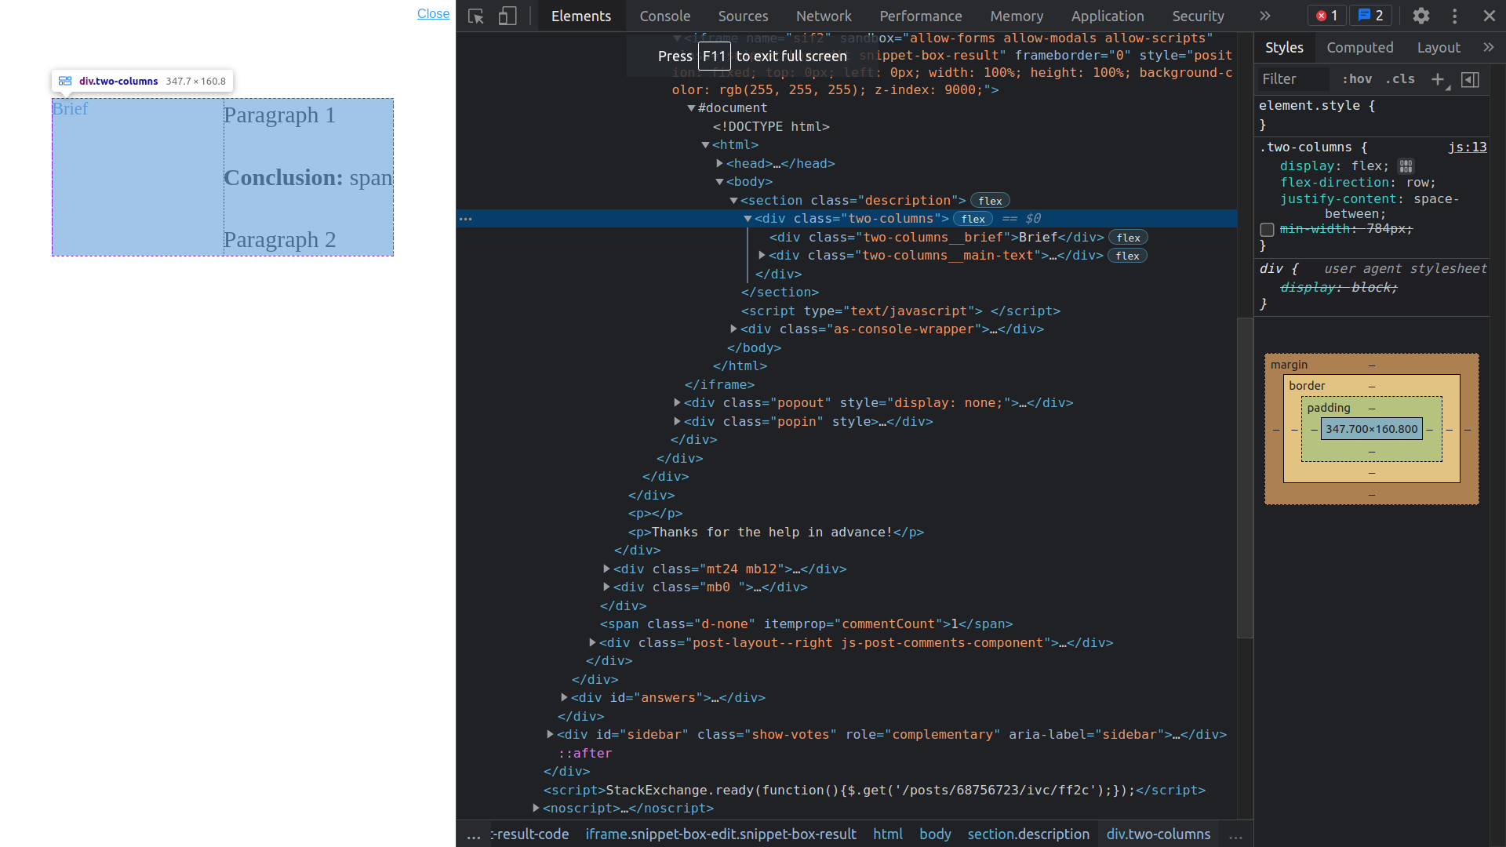Screen dimensions: 1506x847
Task: Open the DevTools three-dot menu
Action: (x=1454, y=16)
